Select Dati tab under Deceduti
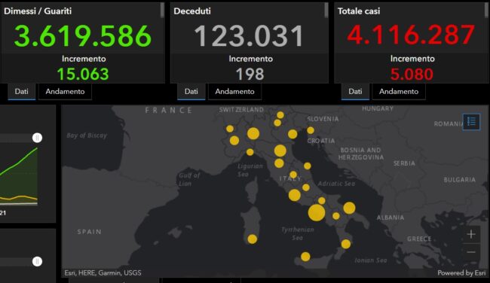 (191, 91)
